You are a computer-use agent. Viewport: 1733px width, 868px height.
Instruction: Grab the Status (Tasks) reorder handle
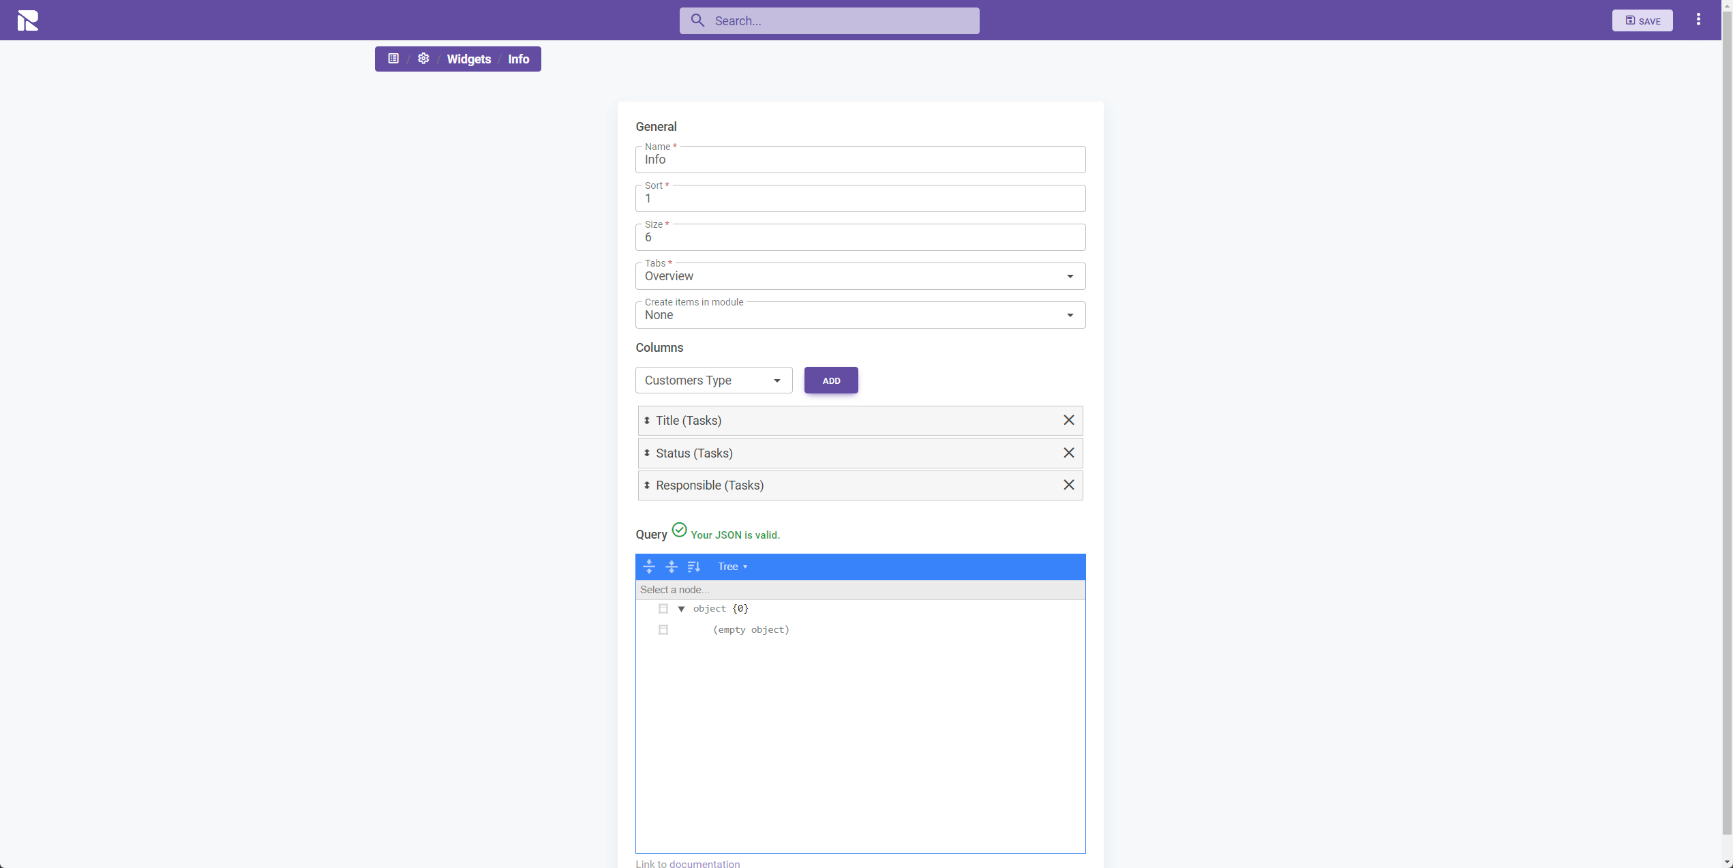coord(647,453)
